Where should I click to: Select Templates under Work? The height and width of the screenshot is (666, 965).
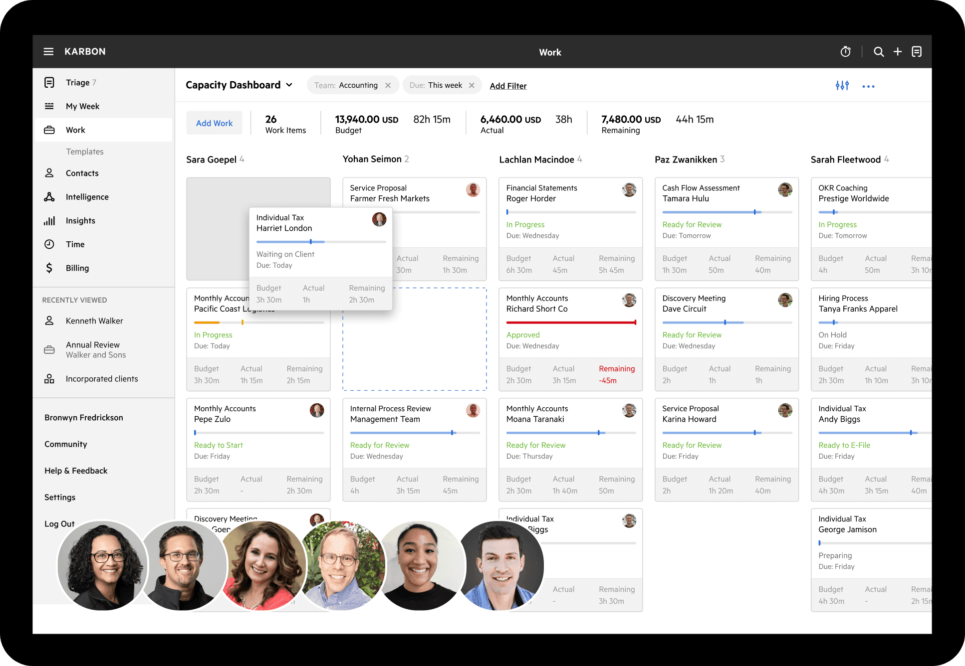tap(84, 151)
